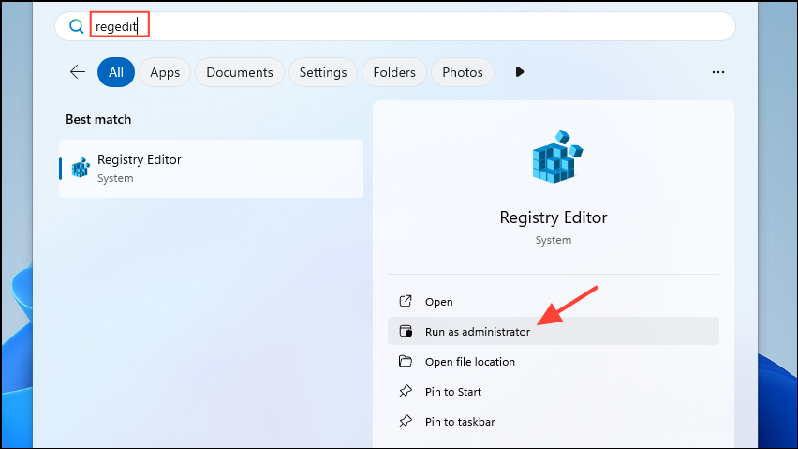
Task: Open the three-dots options menu
Action: coord(718,72)
